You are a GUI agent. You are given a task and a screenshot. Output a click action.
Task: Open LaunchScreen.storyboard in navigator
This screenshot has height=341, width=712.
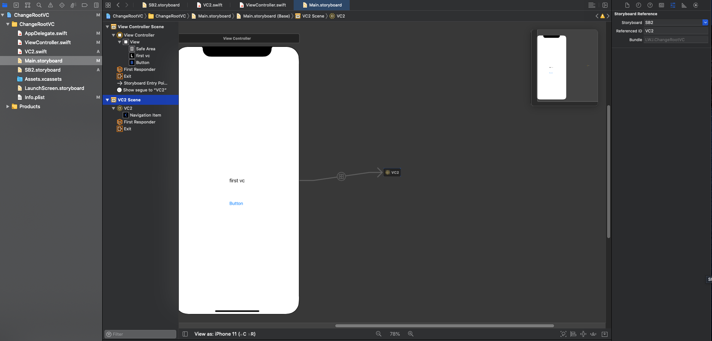point(54,88)
